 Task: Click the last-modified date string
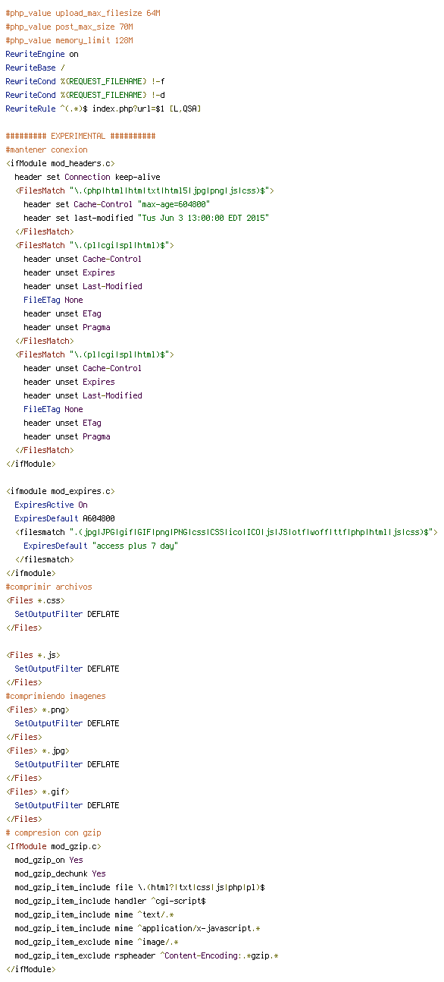[203, 218]
